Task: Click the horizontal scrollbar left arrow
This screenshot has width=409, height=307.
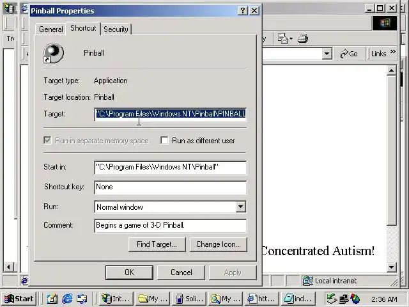Action: (8, 267)
